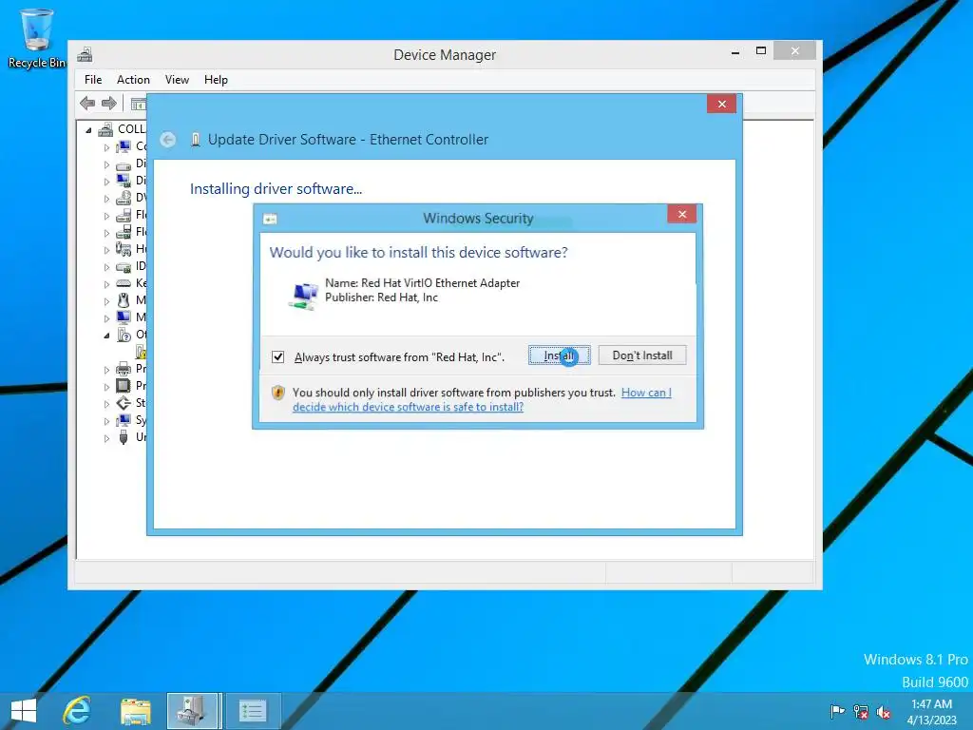The width and height of the screenshot is (973, 730).
Task: Select the Storage controllers icon
Action: [x=124, y=403]
